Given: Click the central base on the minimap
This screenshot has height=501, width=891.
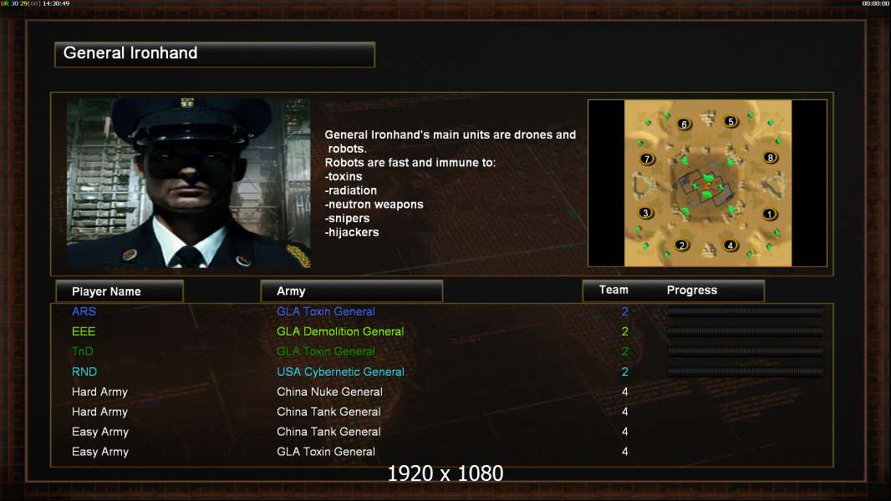Looking at the screenshot, I should (x=707, y=187).
